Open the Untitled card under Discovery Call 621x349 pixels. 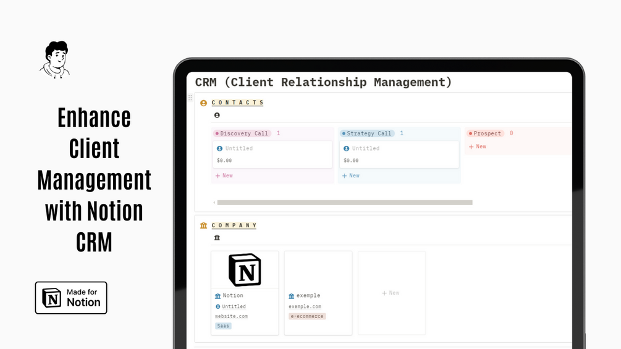click(x=272, y=154)
